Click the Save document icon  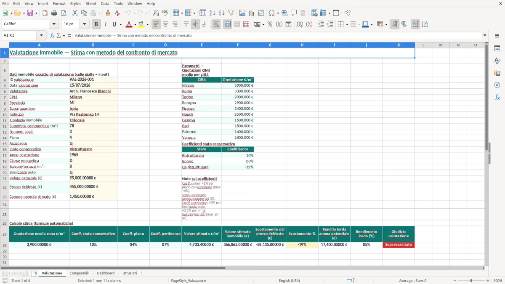pos(30,13)
